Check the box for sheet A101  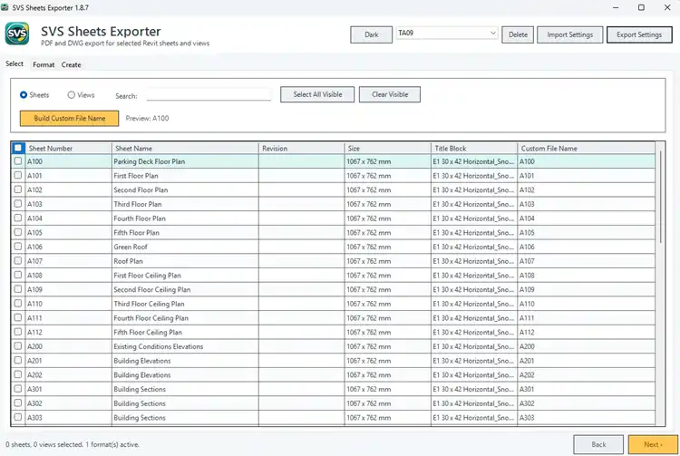(18, 175)
